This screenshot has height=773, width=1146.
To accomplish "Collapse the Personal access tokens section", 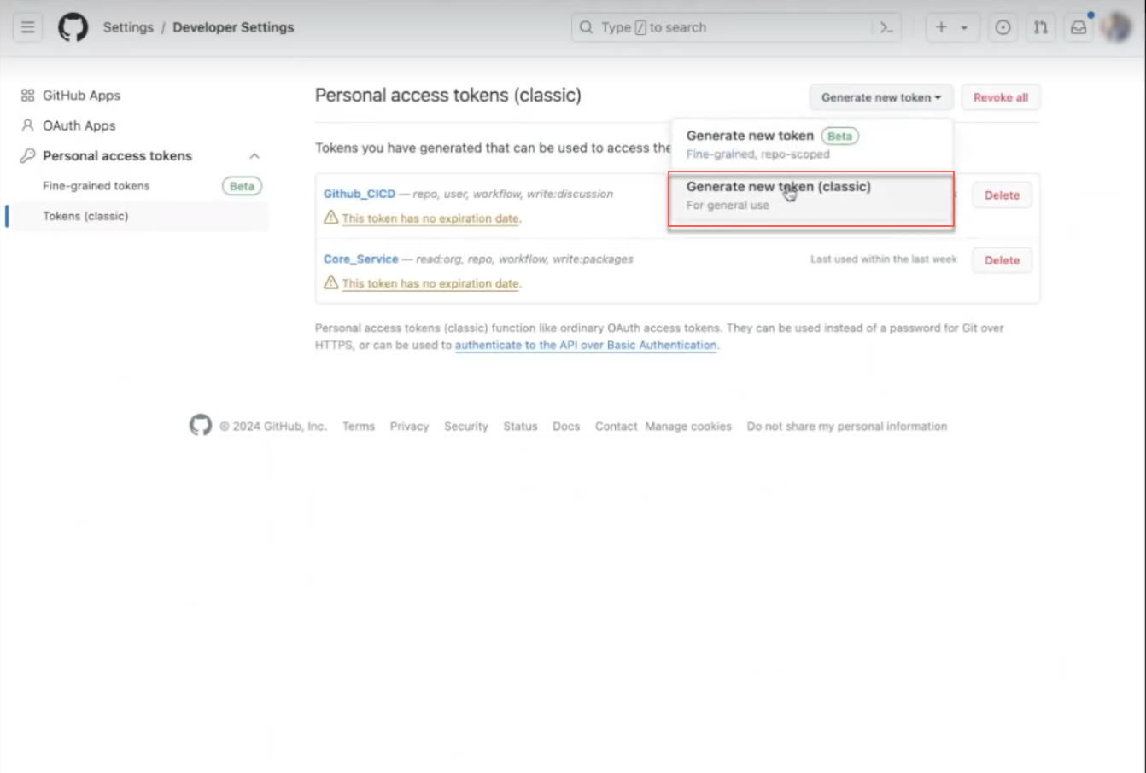I will pos(254,156).
